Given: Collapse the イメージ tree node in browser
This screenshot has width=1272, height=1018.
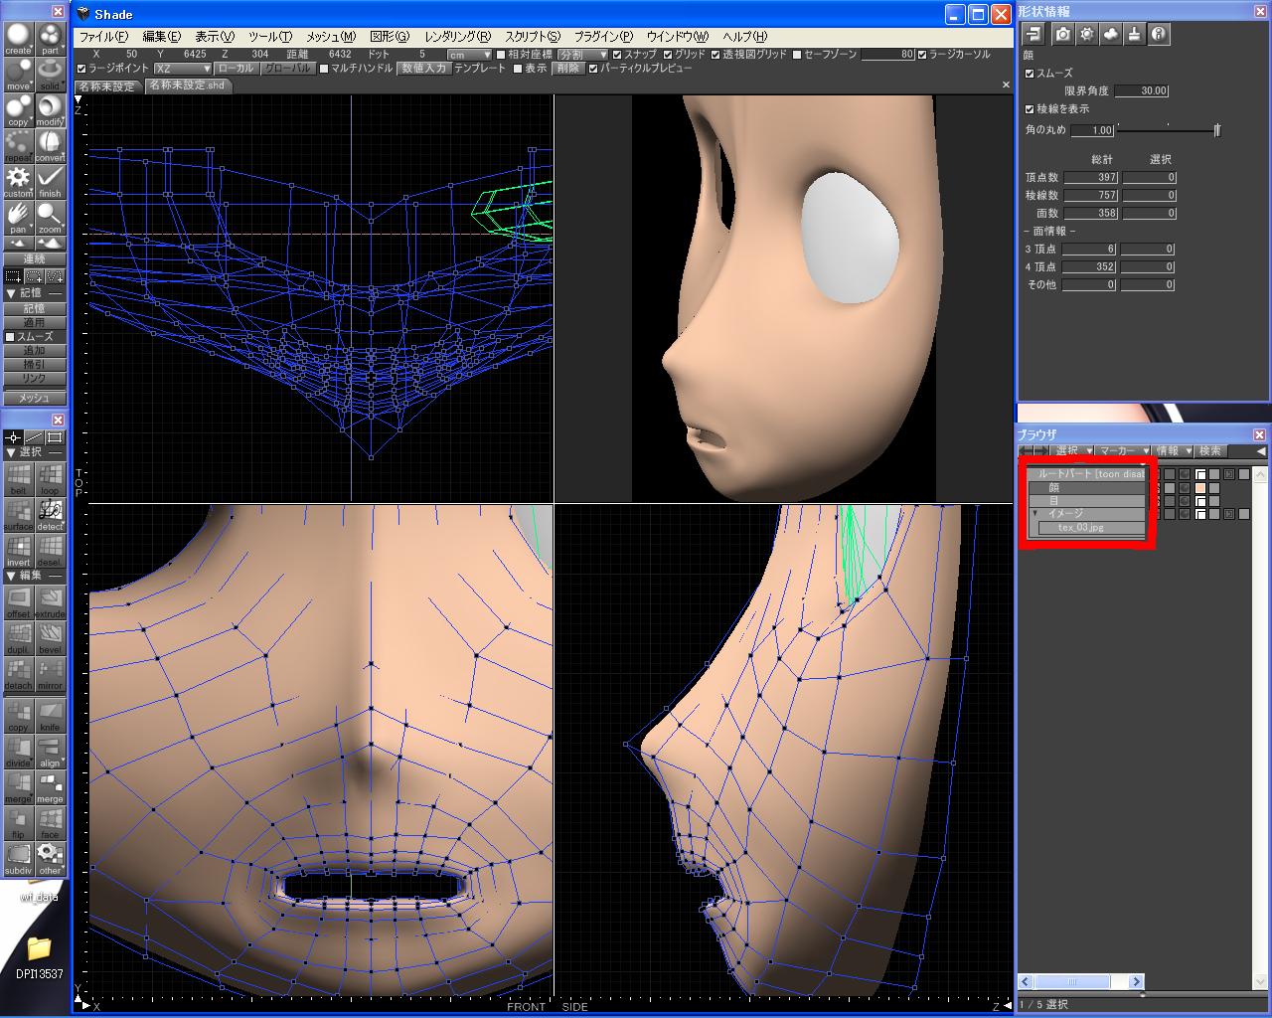Looking at the screenshot, I should coord(1034,514).
